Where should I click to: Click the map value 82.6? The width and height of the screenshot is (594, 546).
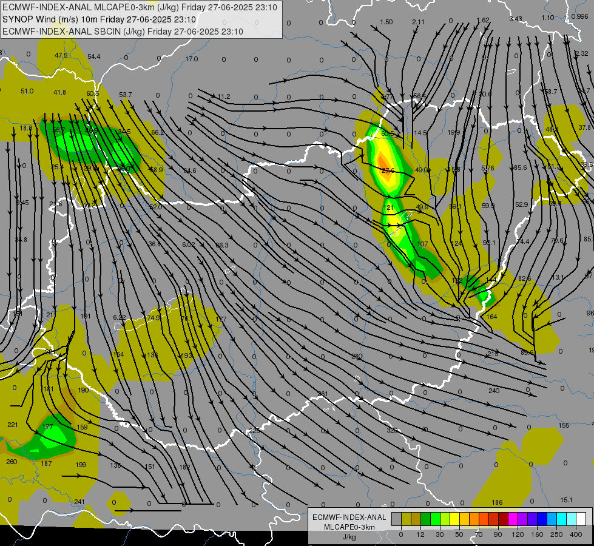click(524, 278)
